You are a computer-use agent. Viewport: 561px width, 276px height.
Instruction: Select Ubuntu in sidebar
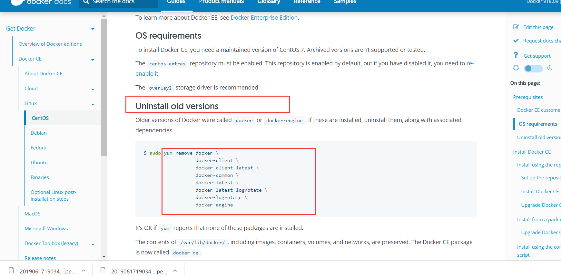point(39,163)
